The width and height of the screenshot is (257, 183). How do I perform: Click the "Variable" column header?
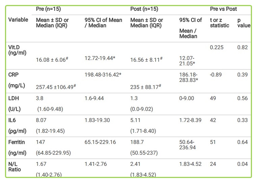point(18,20)
